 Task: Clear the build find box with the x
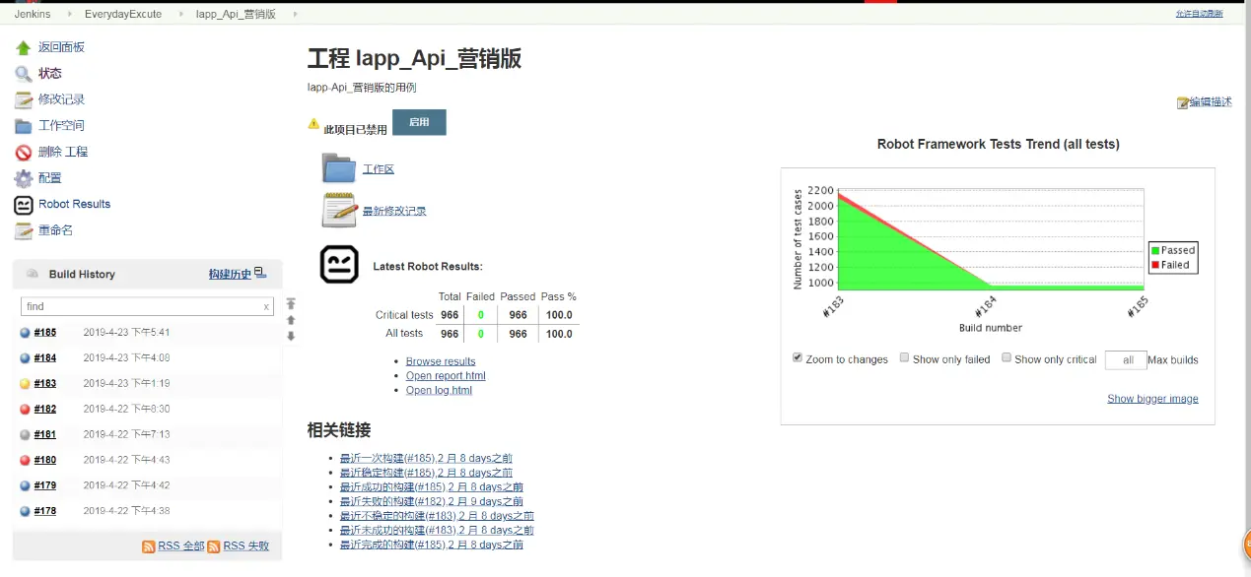pos(266,307)
